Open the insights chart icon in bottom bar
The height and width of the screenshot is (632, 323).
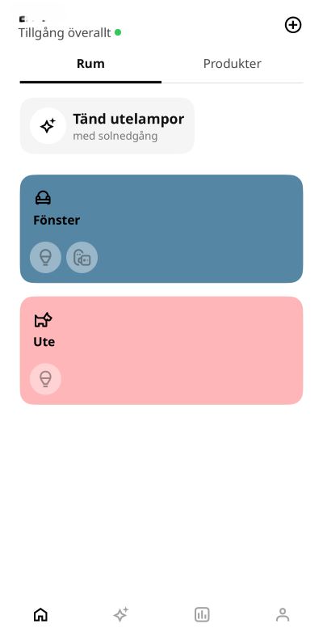pyautogui.click(x=202, y=615)
